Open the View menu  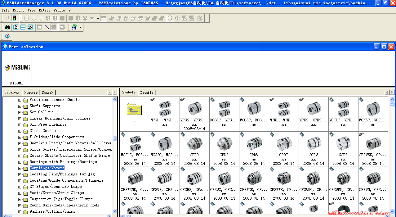(31, 10)
